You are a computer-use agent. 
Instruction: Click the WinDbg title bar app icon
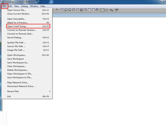(x=3, y=2)
